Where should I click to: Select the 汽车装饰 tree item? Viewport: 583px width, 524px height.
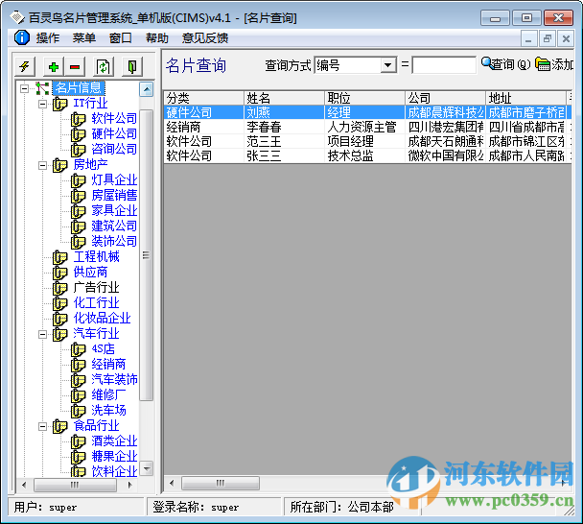(114, 380)
